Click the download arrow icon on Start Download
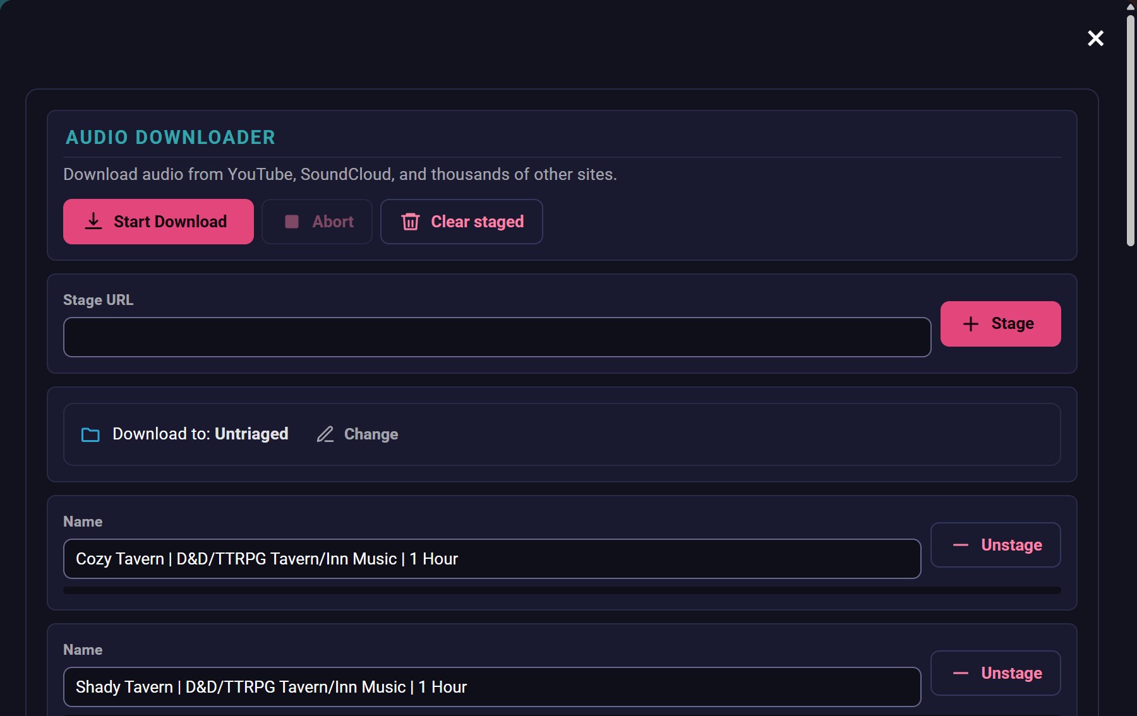 point(93,222)
